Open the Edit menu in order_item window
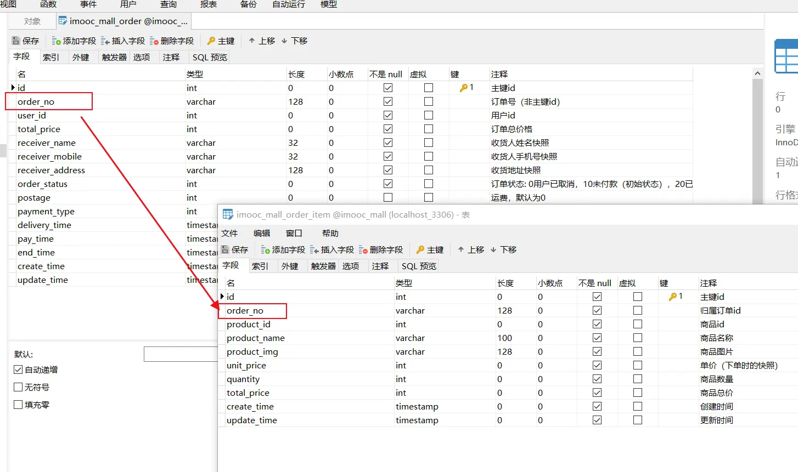 [262, 234]
